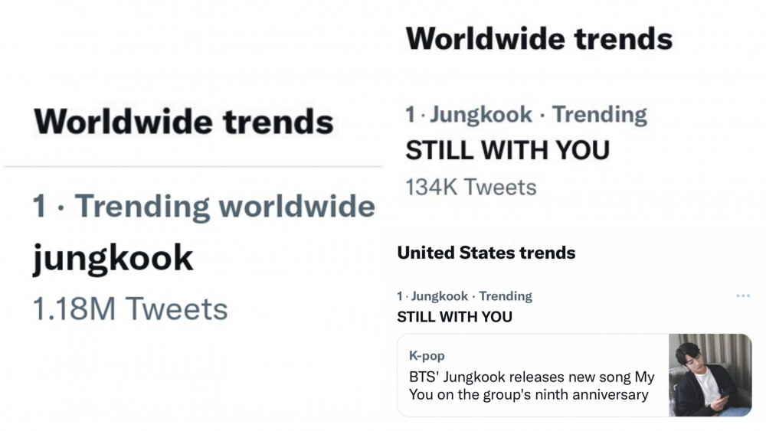
Task: Click the divider line under left 'Worldwide trends'
Action: click(x=193, y=166)
